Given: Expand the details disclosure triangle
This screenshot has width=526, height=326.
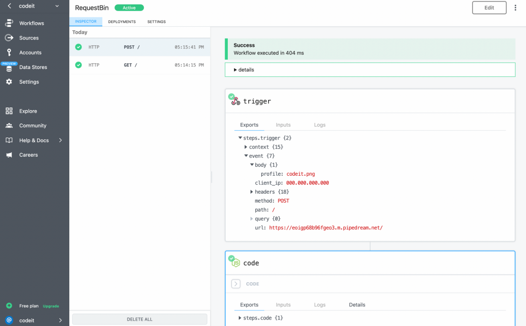Looking at the screenshot, I should click(x=235, y=70).
